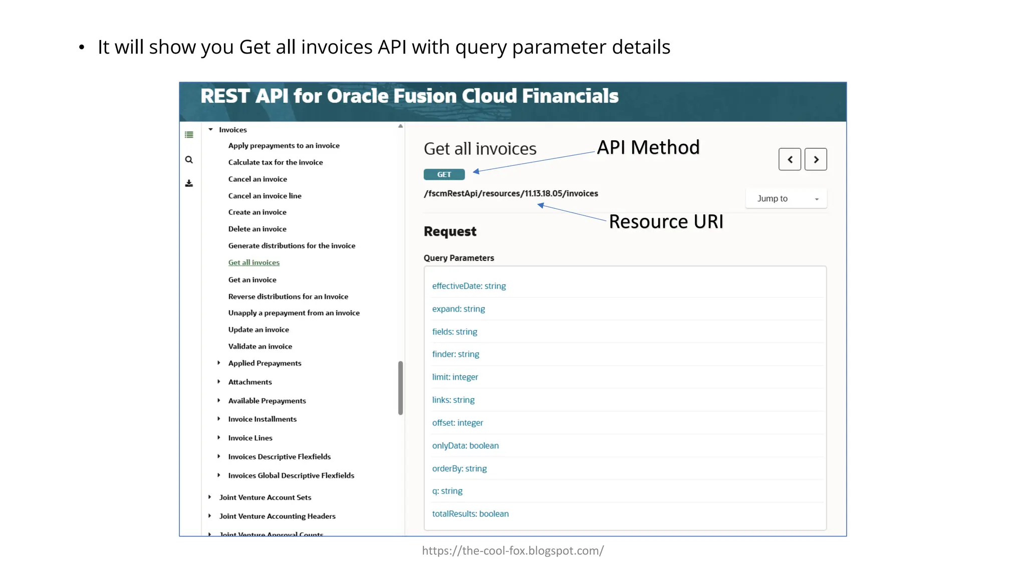Image resolution: width=1026 pixels, height=577 pixels.
Task: Click the navigation tree scrollbar thumb
Action: coord(400,388)
